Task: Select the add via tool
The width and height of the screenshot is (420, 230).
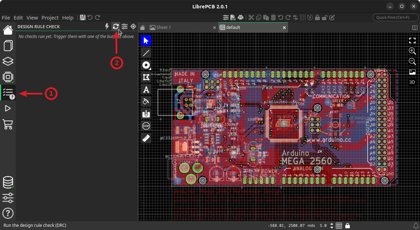Action: click(146, 65)
